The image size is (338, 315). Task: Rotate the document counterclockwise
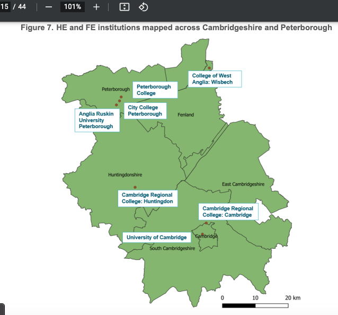(143, 7)
